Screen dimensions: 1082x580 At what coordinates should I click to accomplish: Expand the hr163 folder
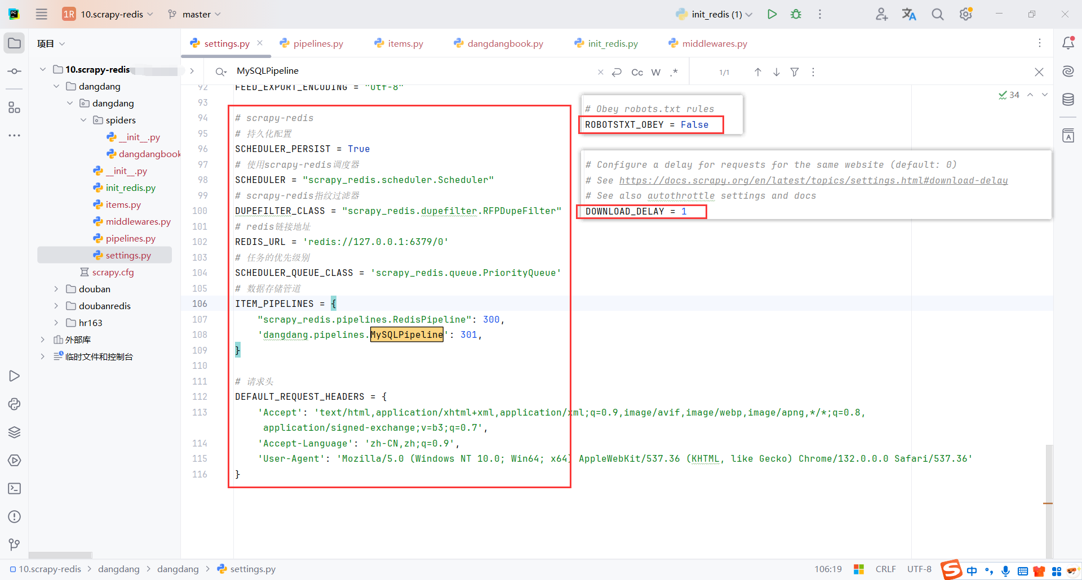(56, 323)
